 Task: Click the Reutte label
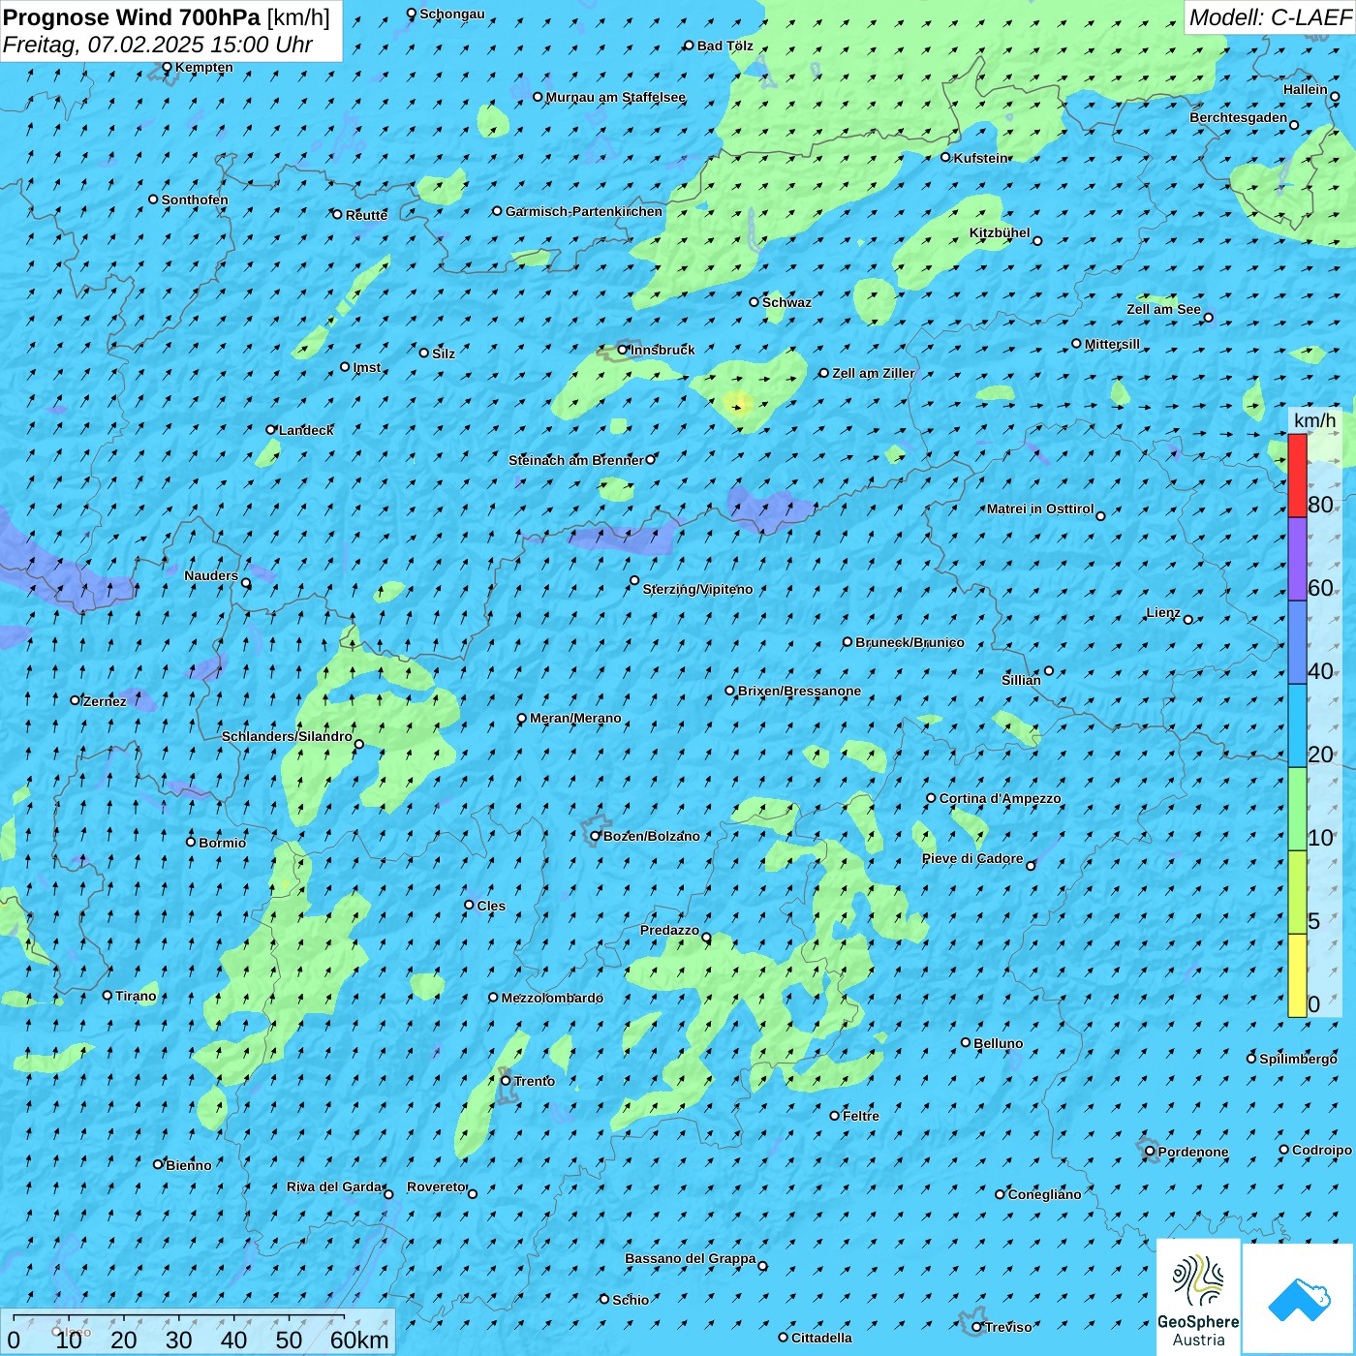pyautogui.click(x=366, y=215)
